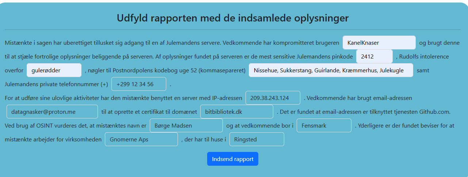Screen dimensions: 468x177
Task: Focus the company location field Ringsted
Action: coord(256,139)
